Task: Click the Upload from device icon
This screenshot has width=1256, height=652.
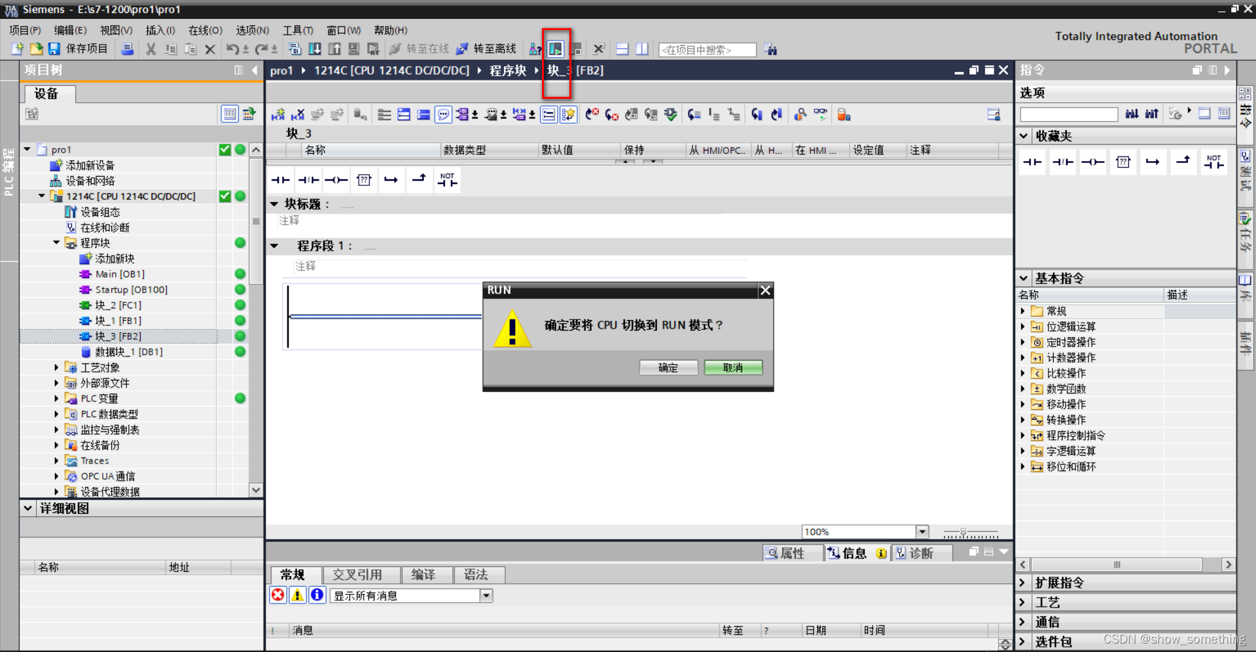Action: pos(334,49)
